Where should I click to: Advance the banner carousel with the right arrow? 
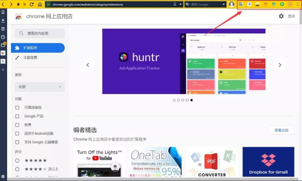point(280,65)
